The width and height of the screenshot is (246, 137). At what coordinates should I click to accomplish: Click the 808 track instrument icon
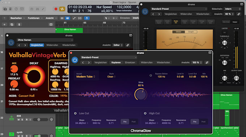click(x=12, y=118)
